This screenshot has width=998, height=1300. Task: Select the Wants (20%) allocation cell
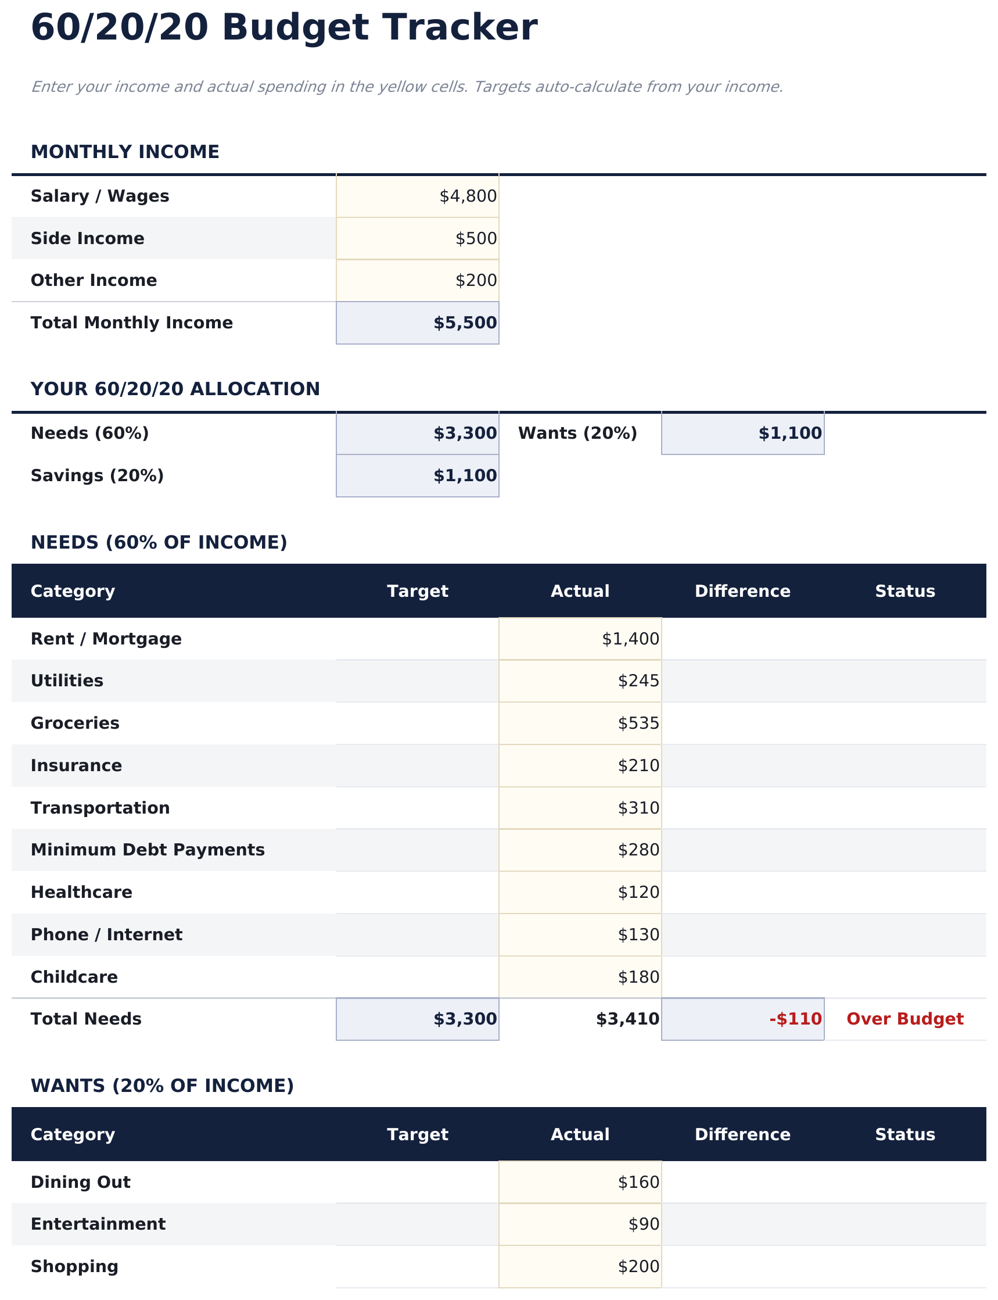pos(742,433)
